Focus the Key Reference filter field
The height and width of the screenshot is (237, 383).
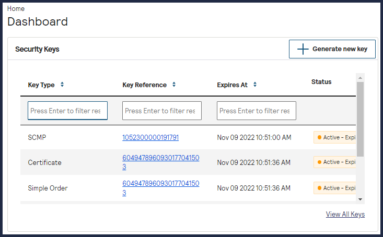[x=162, y=111]
